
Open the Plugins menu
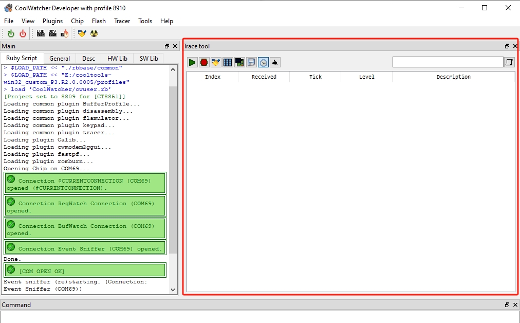click(x=52, y=21)
